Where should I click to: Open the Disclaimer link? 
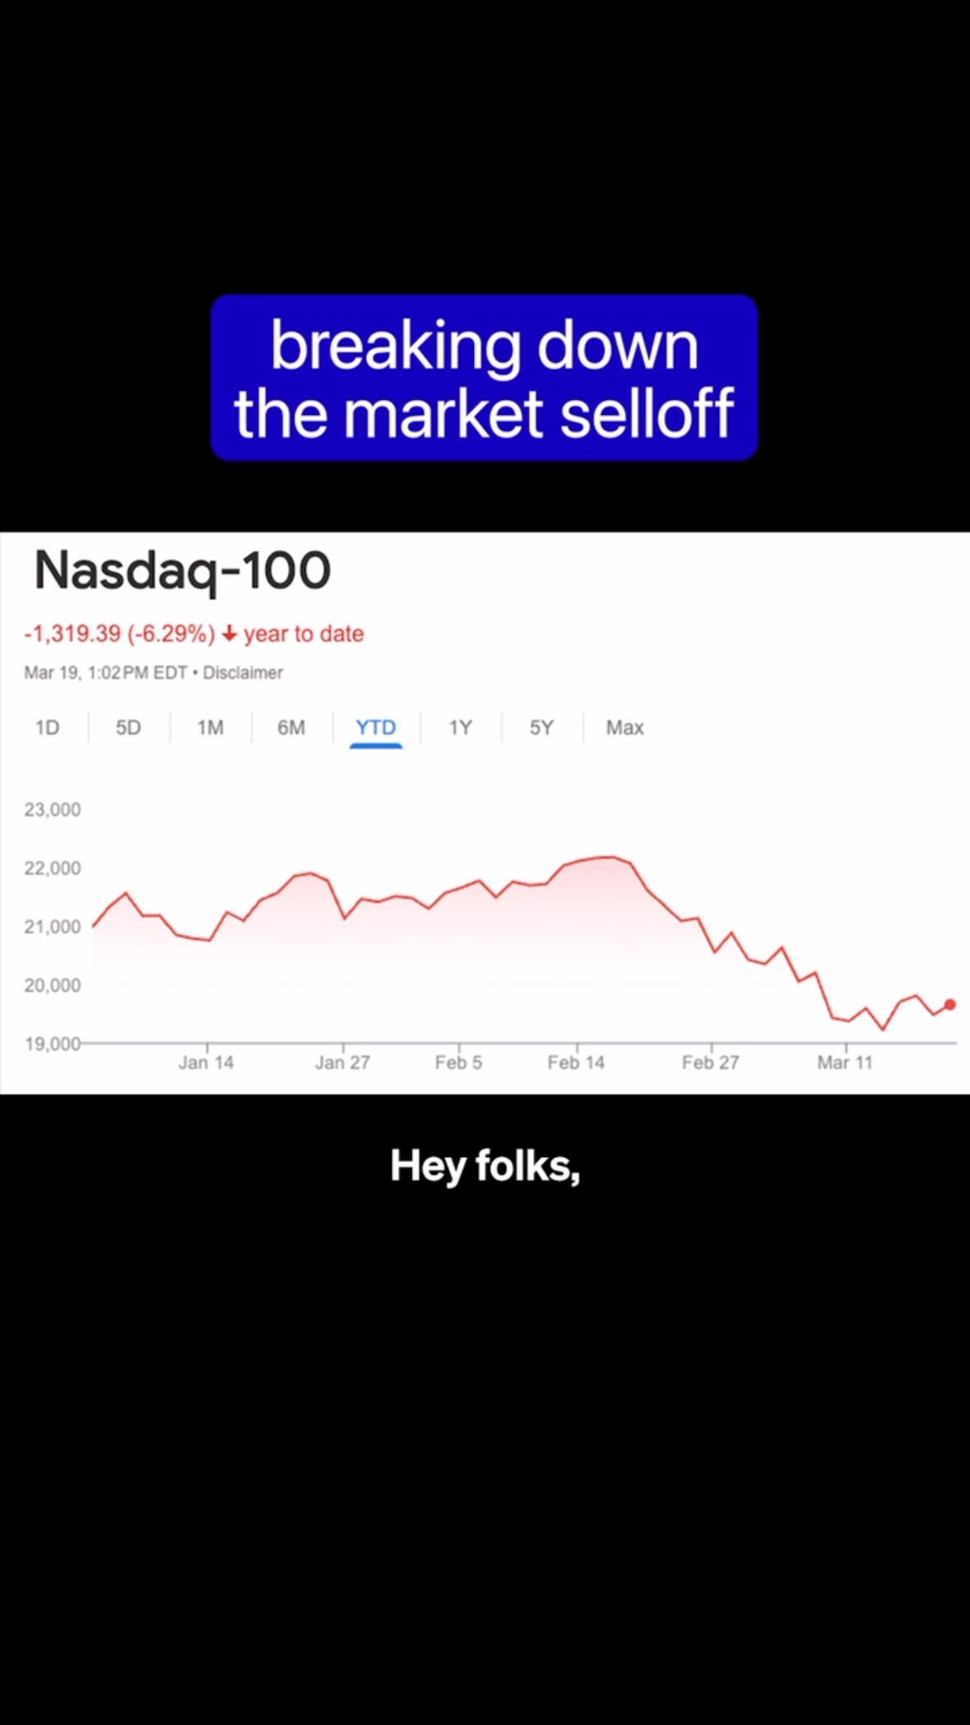click(243, 672)
